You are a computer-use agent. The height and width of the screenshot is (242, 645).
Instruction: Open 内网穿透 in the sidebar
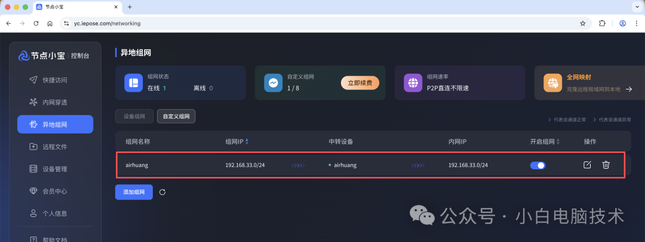point(55,102)
